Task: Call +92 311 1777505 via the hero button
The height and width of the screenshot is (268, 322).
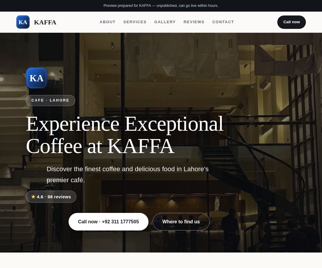Action: (109, 222)
